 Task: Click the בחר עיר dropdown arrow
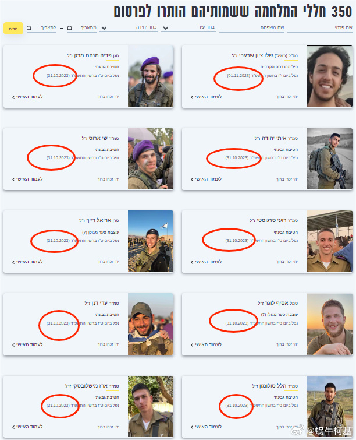166,28
